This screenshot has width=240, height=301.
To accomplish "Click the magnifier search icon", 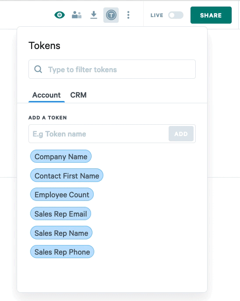I will (38, 69).
